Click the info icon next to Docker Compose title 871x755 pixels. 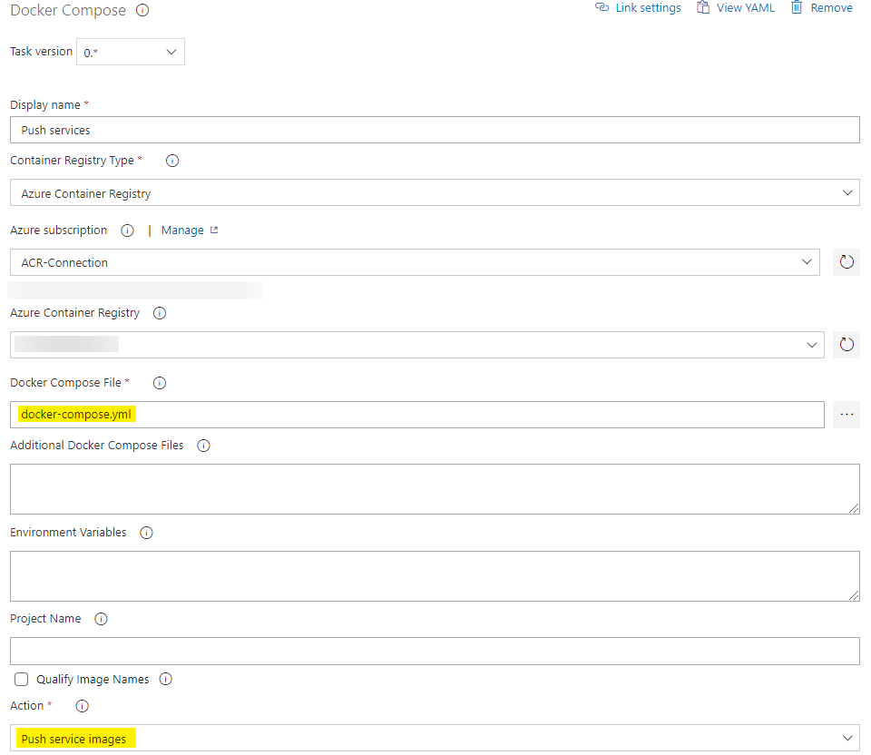142,10
